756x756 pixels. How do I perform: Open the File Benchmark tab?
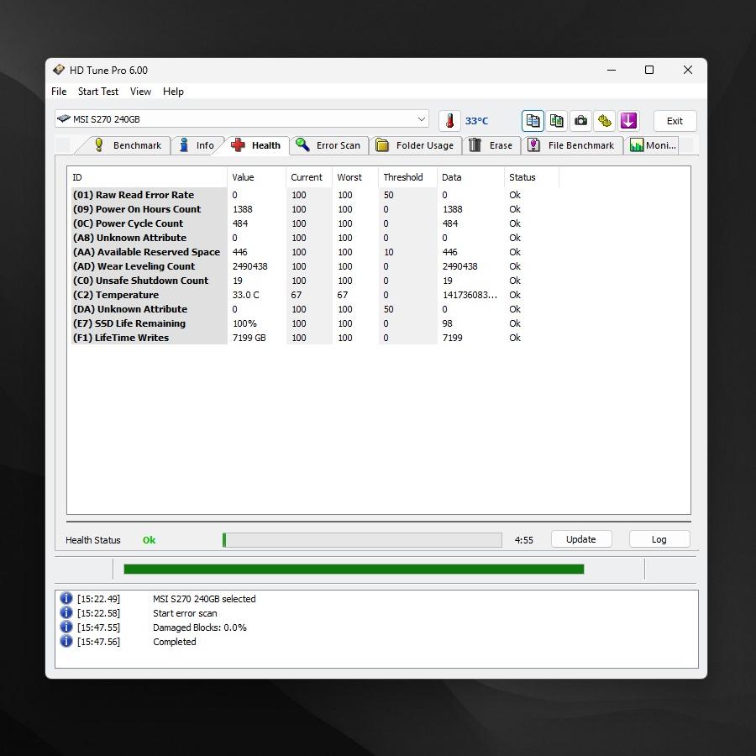tap(571, 145)
